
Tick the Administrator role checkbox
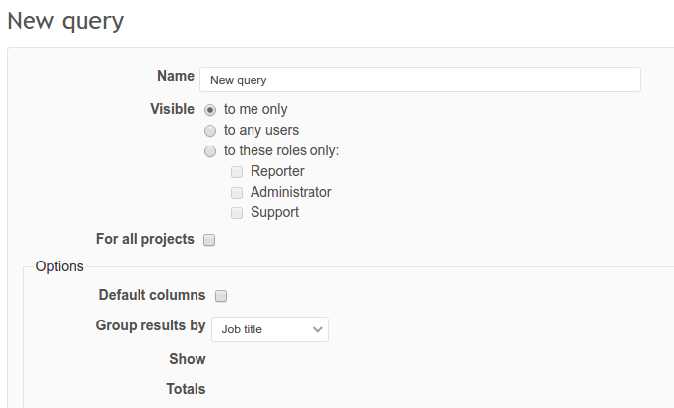click(x=237, y=193)
